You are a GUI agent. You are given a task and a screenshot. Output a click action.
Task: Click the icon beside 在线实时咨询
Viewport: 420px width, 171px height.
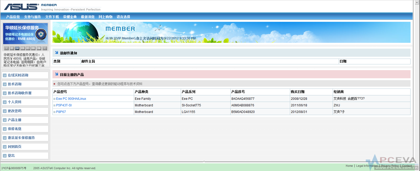(5, 75)
